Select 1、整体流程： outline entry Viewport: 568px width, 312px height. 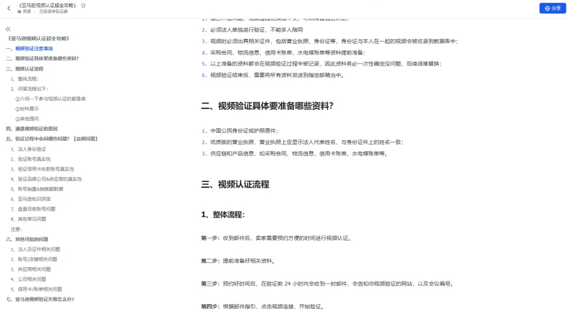[25, 79]
